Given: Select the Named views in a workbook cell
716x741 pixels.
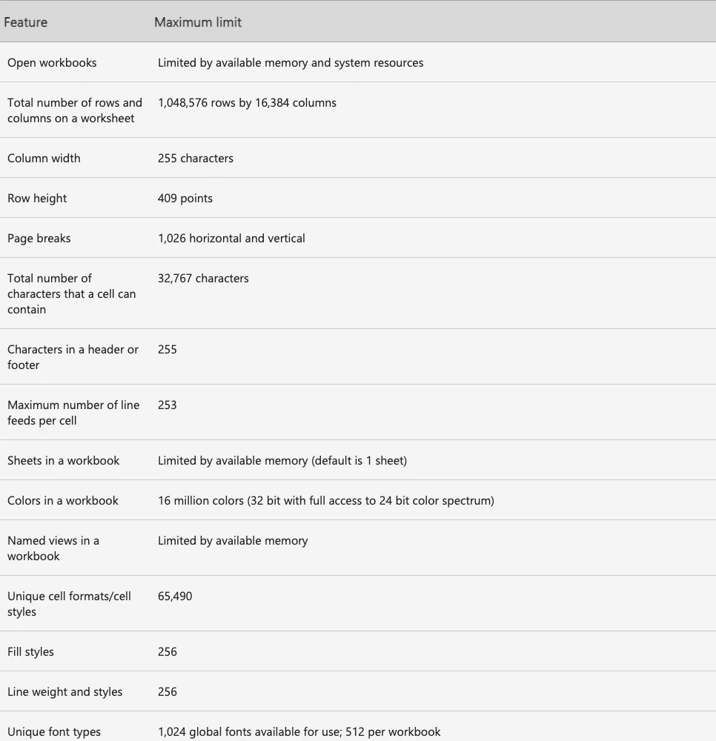Looking at the screenshot, I should coord(53,548).
